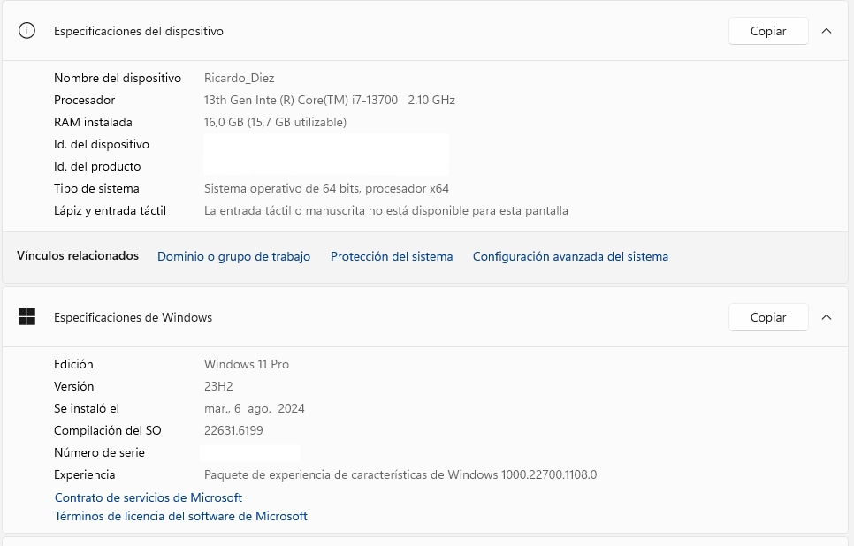Open Configuración avanzada del sistema
Viewport: 854px width, 546px height.
570,256
